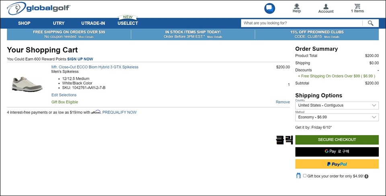View cart via 1 Items icon
The width and height of the screenshot is (386, 196).
[357, 8]
